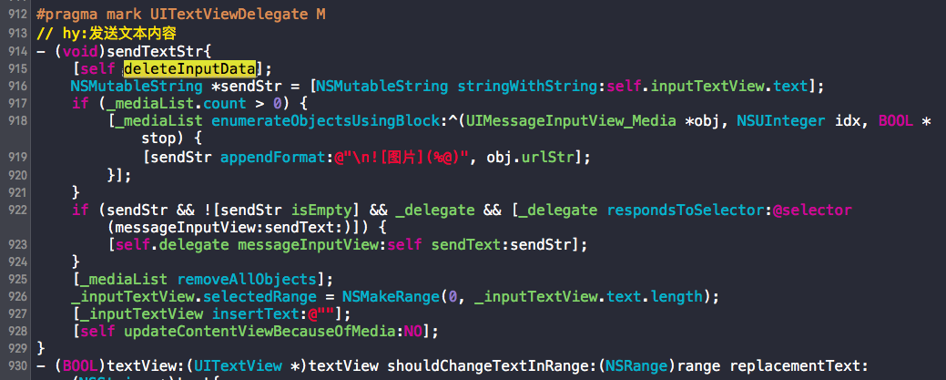
Task: Click the Chinese comment on line 913
Action: pos(107,33)
